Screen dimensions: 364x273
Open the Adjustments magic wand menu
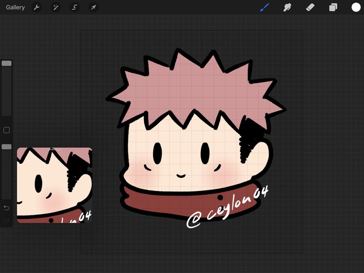56,7
